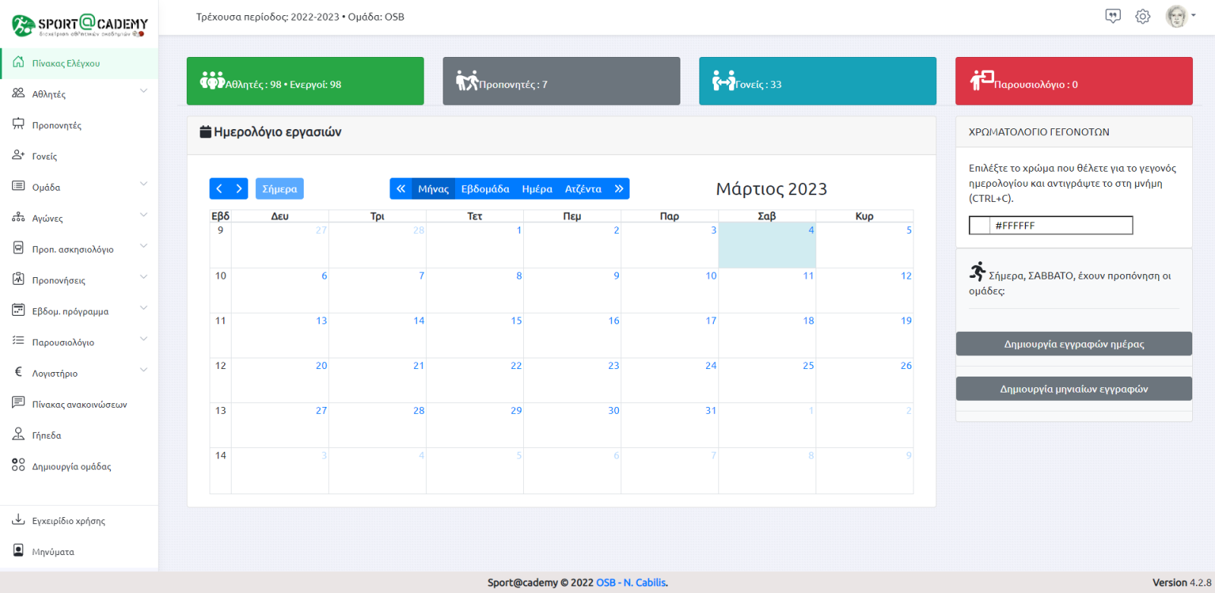Screen dimensions: 1215x593
Task: Click the user avatar profile picture
Action: pos(1176,16)
